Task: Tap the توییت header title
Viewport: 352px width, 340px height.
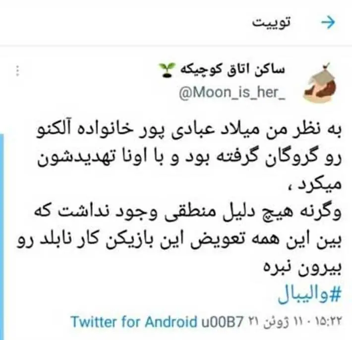Action: point(271,22)
